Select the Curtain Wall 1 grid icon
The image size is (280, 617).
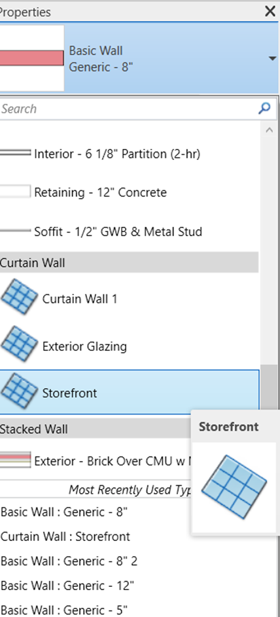pos(19,296)
